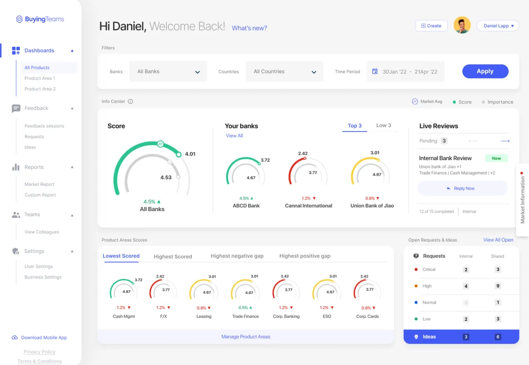Toggle the Importance legend indicator
The width and height of the screenshot is (529, 365).
(x=483, y=102)
